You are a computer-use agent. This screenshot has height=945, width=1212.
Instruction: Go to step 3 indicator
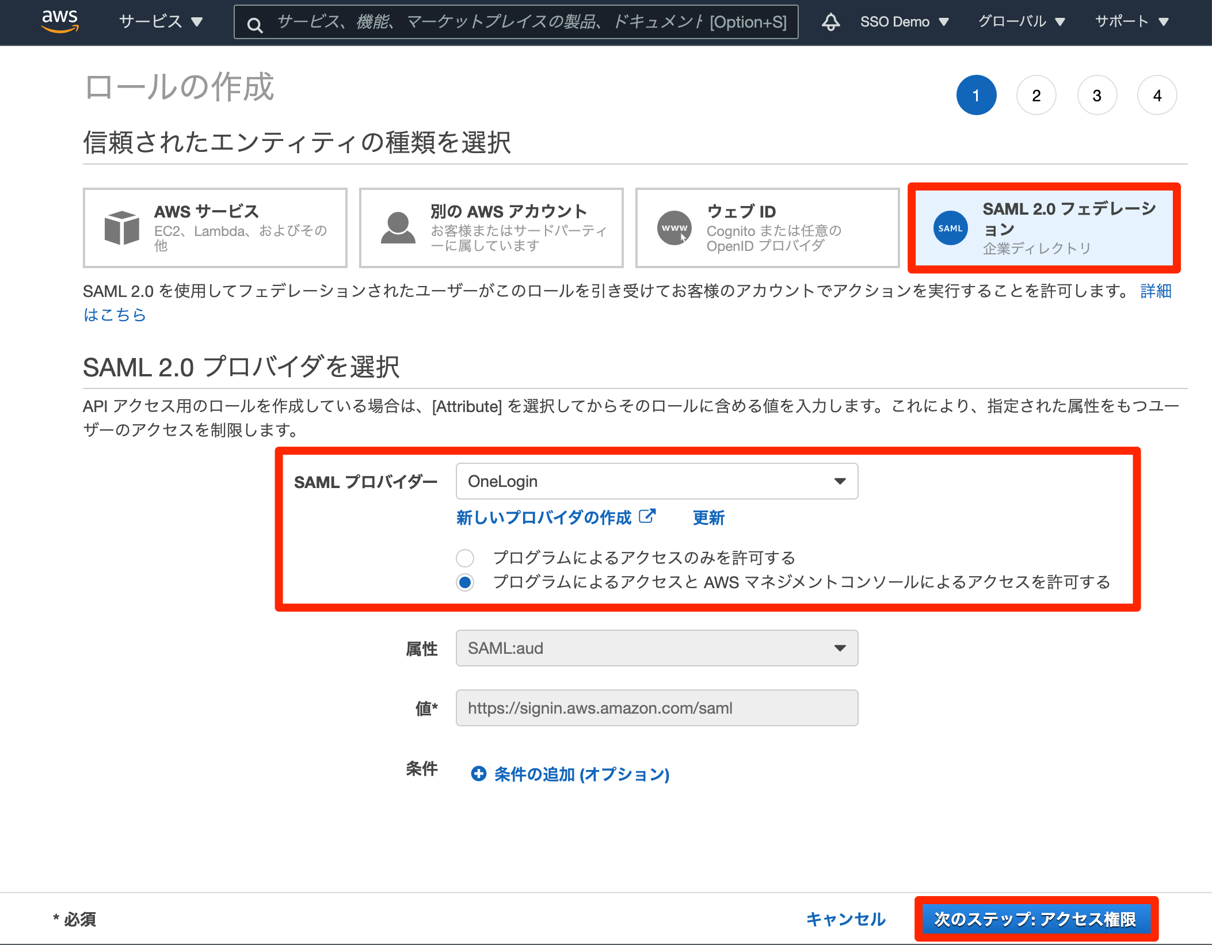click(x=1097, y=95)
